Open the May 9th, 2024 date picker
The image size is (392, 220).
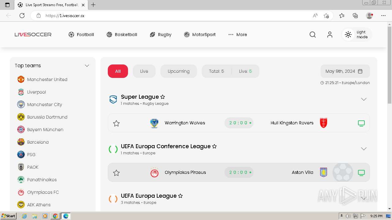point(345,71)
